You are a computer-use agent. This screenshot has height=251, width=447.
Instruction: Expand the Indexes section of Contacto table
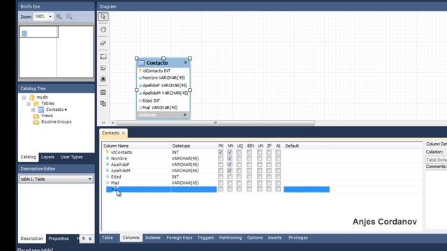tap(185, 115)
